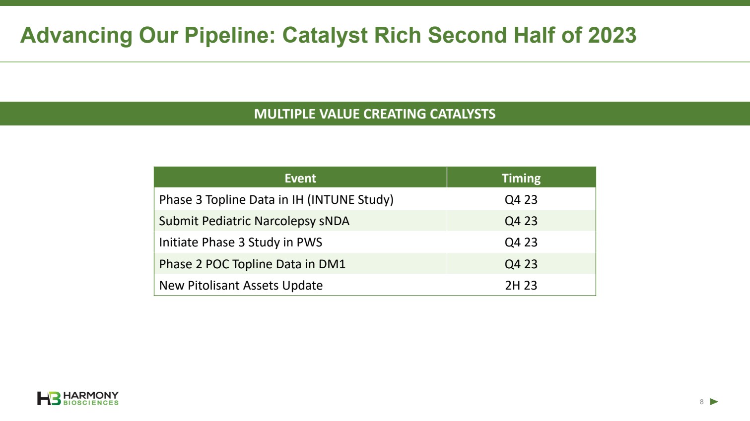Click the slide number 8

pos(701,402)
